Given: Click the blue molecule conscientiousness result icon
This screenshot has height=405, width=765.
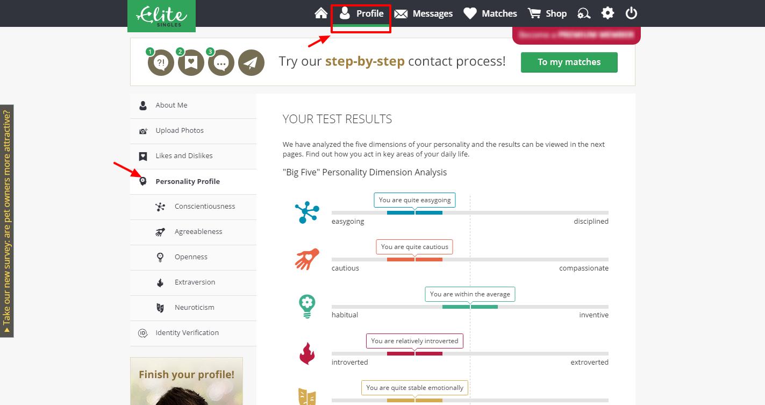Looking at the screenshot, I should 307,212.
